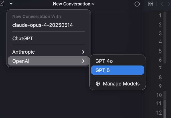Click the lower editor scrollbar thumb
The height and width of the screenshot is (118, 171).
tap(165, 105)
